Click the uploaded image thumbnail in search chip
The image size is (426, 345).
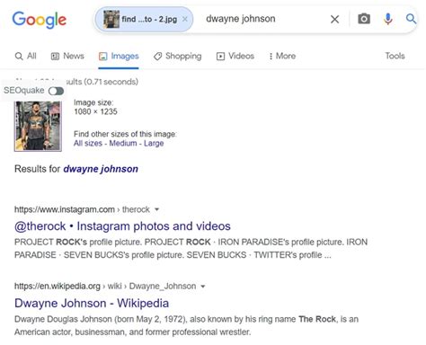pyautogui.click(x=111, y=19)
